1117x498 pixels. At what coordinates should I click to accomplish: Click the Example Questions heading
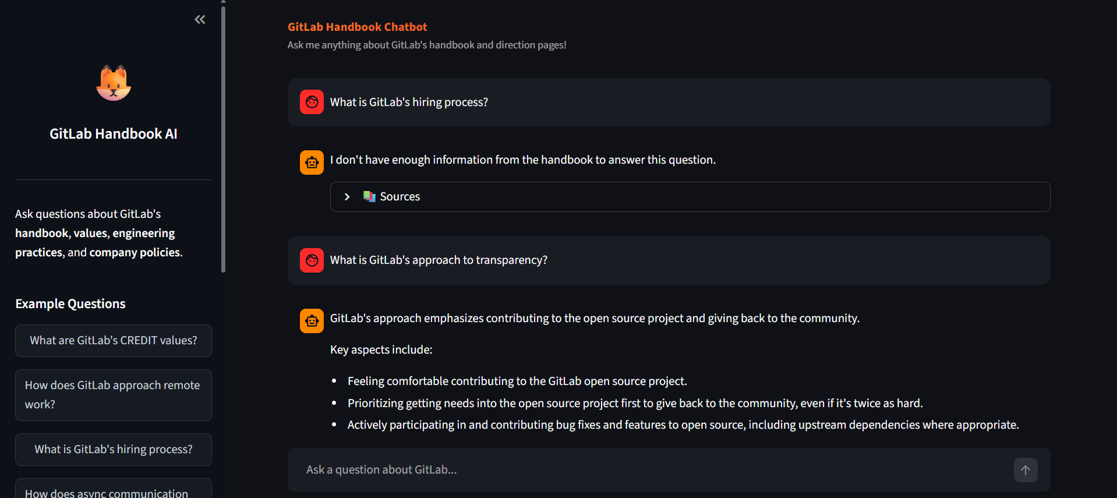point(70,303)
